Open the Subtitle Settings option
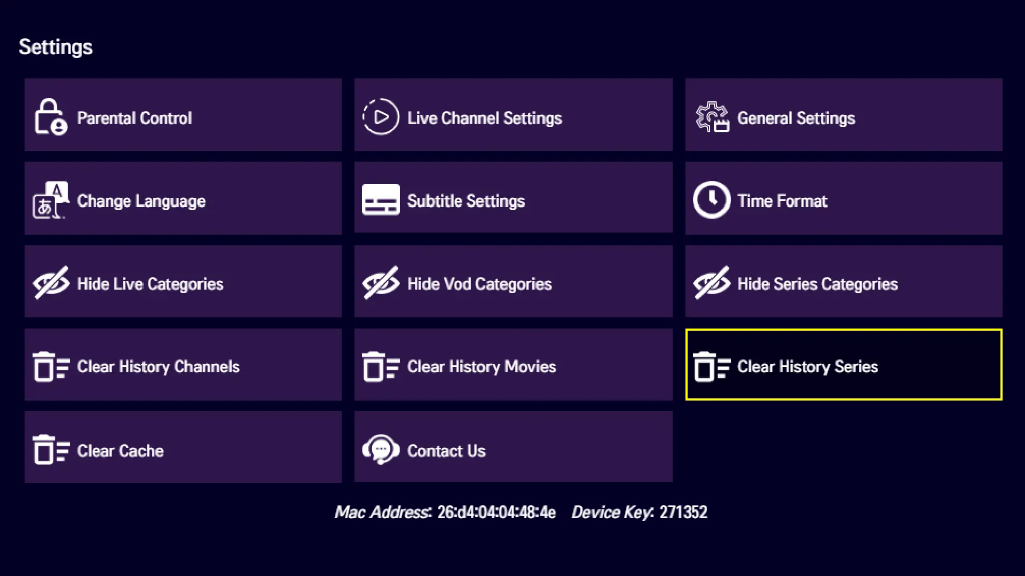 click(466, 201)
